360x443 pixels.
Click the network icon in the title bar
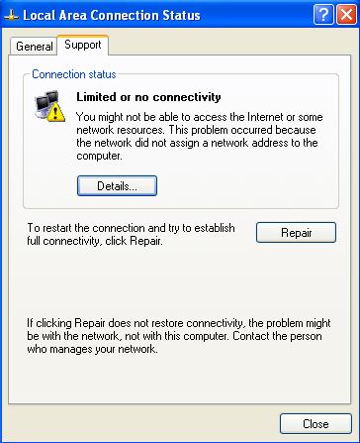point(12,16)
